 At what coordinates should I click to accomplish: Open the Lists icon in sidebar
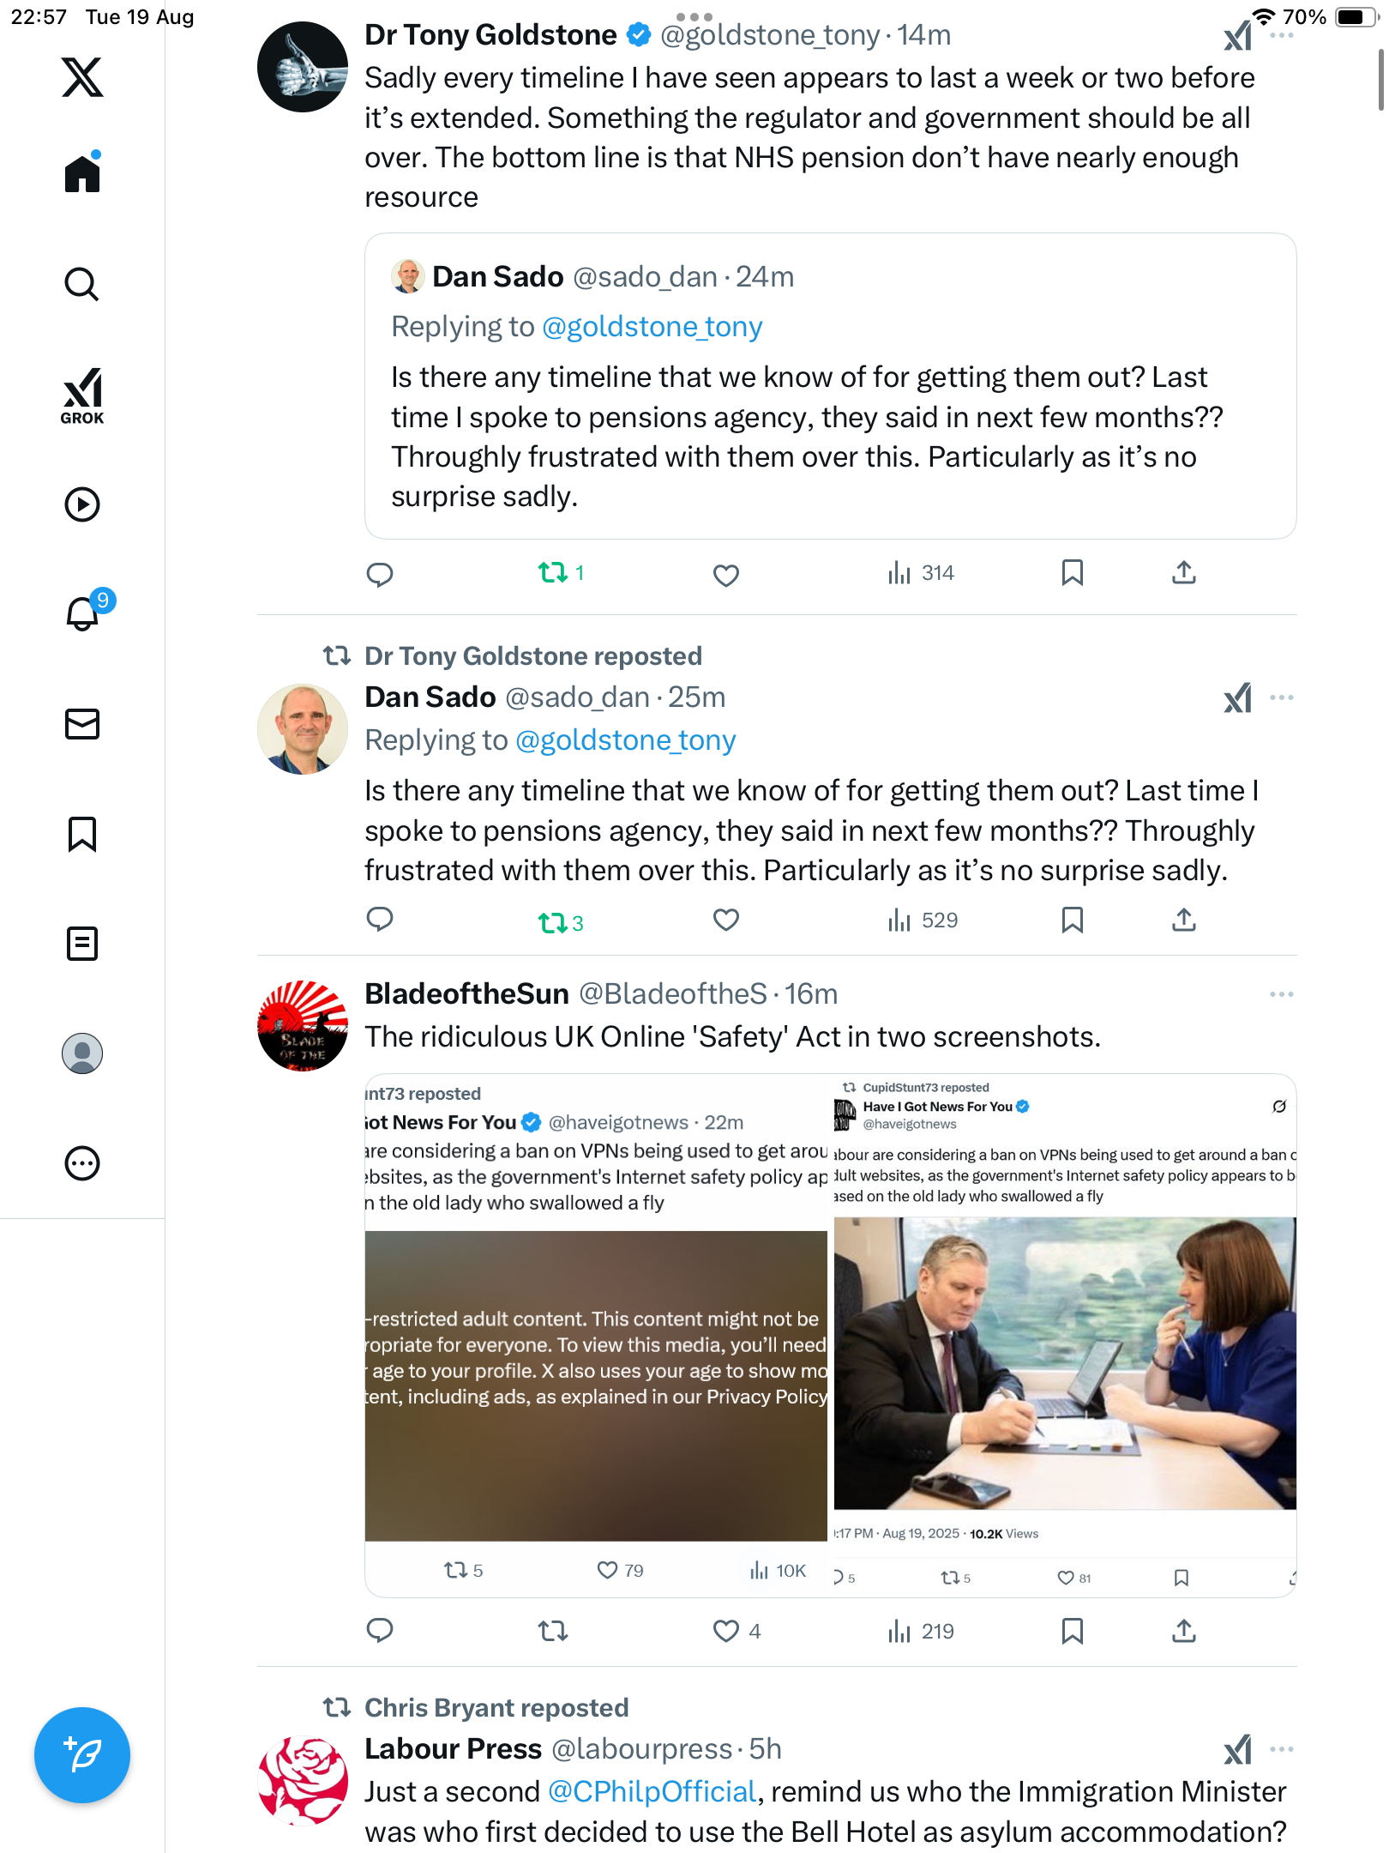(82, 943)
